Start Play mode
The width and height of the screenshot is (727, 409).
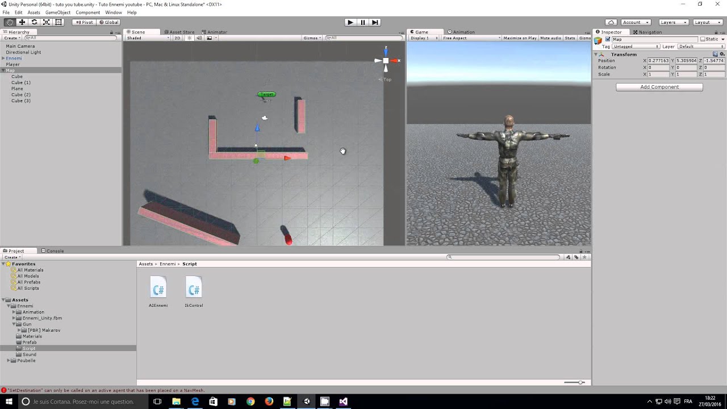tap(350, 22)
